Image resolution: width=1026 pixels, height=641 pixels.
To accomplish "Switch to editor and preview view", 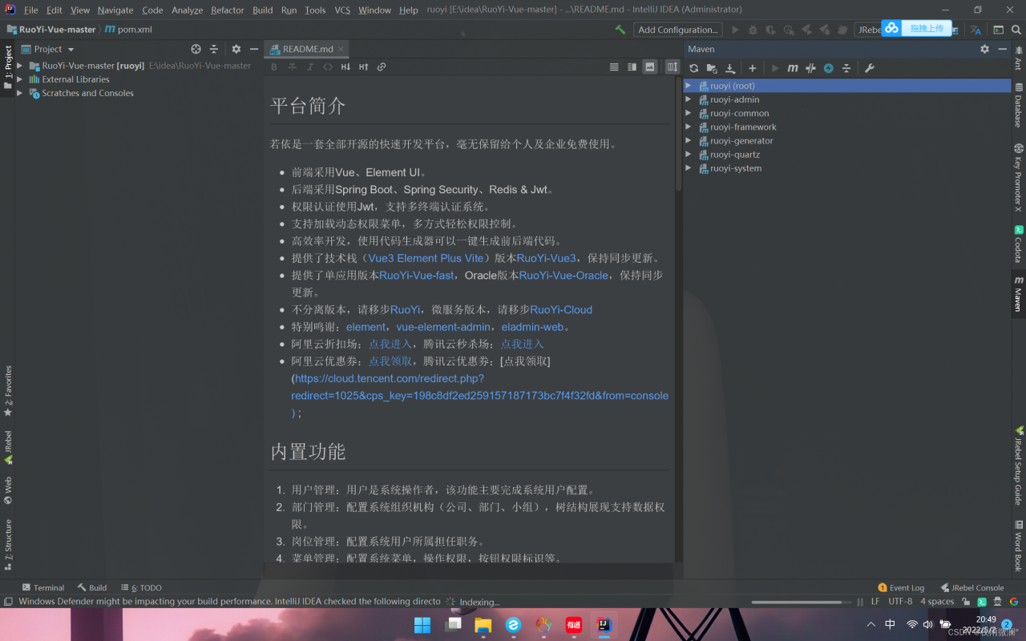I will coord(632,67).
